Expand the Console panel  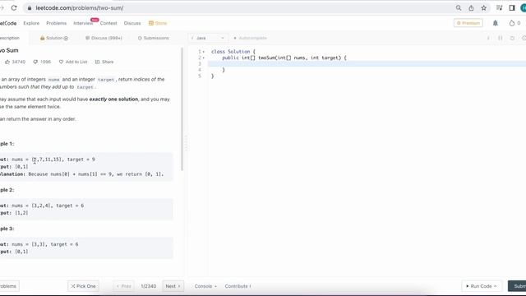pyautogui.click(x=205, y=286)
